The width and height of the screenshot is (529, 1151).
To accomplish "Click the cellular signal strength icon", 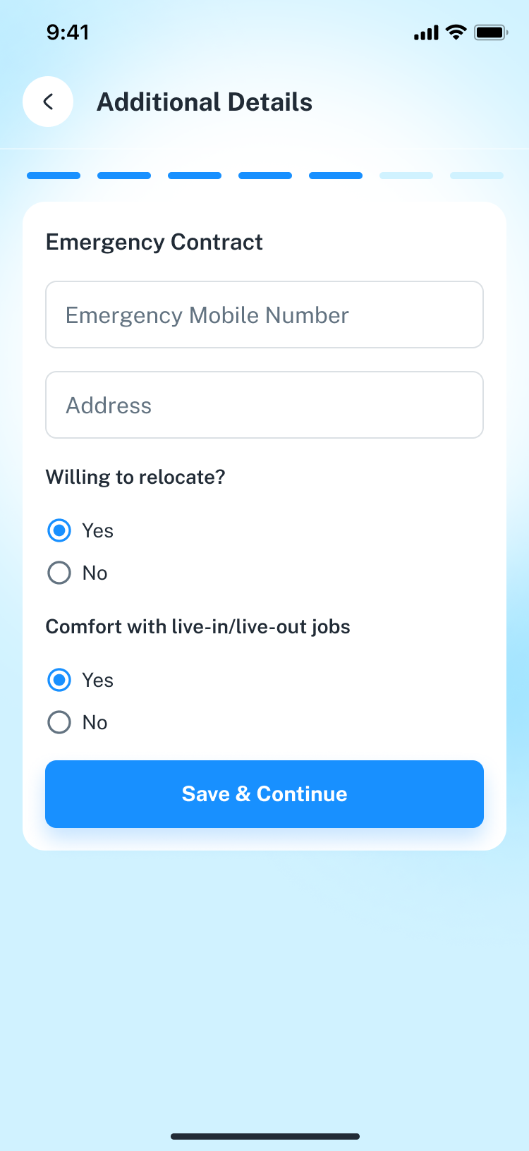I will coord(426,32).
